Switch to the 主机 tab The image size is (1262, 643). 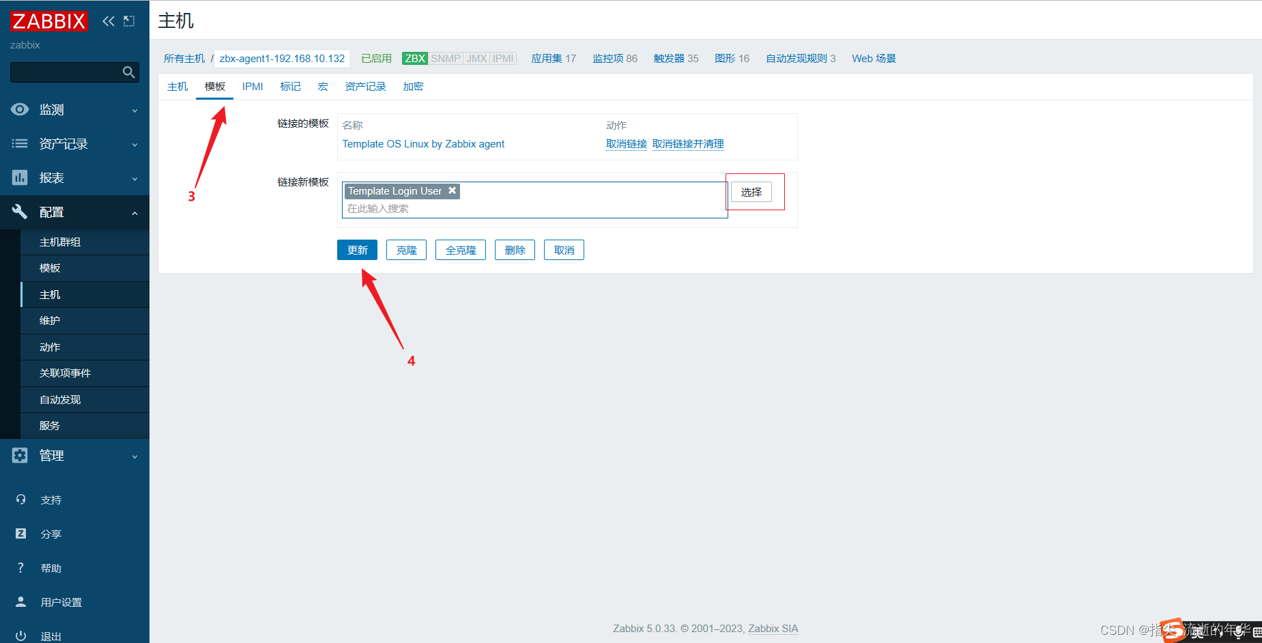pyautogui.click(x=177, y=87)
